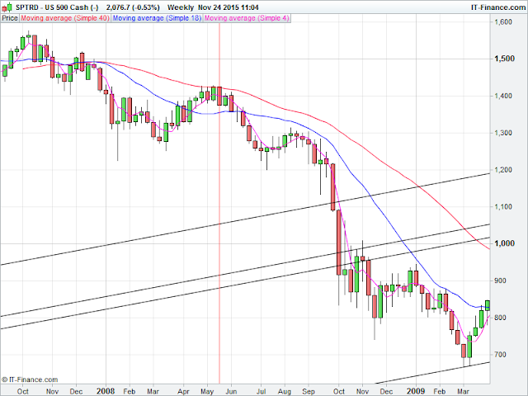The height and width of the screenshot is (396, 528).
Task: Click the 2009 year label on time axis
Action: click(416, 391)
